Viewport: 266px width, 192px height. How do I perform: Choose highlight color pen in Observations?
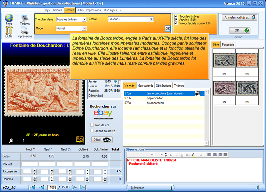[x=193, y=155]
